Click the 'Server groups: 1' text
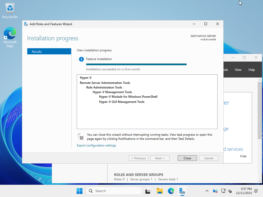Viewport: 263px width, 197px height. click(x=141, y=179)
